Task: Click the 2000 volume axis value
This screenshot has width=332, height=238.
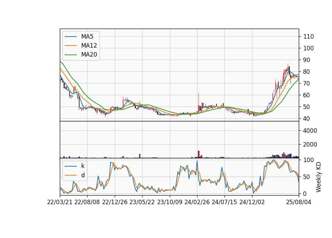Action: pyautogui.click(x=310, y=145)
